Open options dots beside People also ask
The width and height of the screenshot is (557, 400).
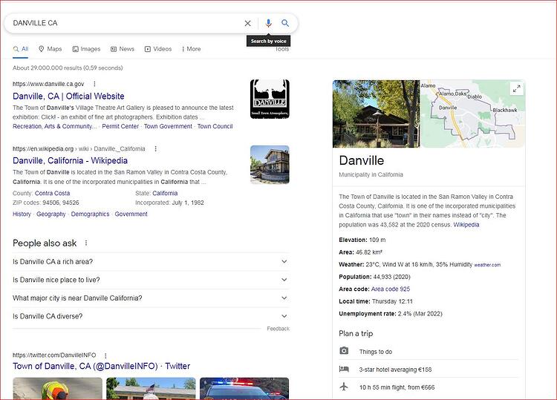pyautogui.click(x=86, y=243)
